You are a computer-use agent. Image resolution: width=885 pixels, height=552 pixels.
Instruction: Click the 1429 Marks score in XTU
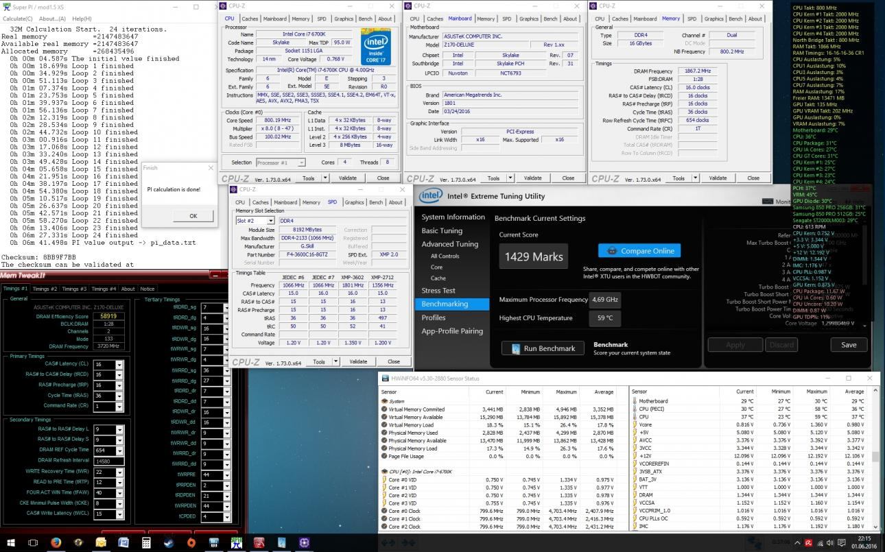pos(534,256)
